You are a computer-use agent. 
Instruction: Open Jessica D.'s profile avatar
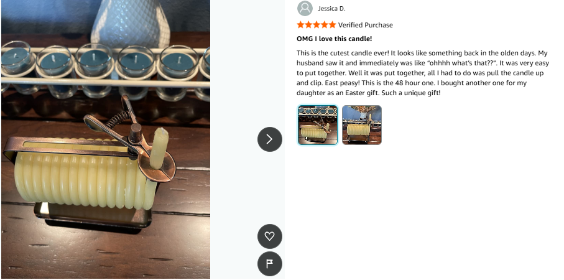[x=305, y=8]
